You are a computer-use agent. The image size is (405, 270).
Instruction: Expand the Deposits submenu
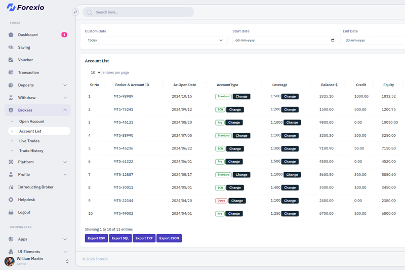point(65,85)
